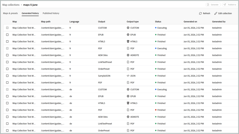239x134 pixels.
Task: Select checkbox for de HTML5 row
Action: tap(7, 103)
